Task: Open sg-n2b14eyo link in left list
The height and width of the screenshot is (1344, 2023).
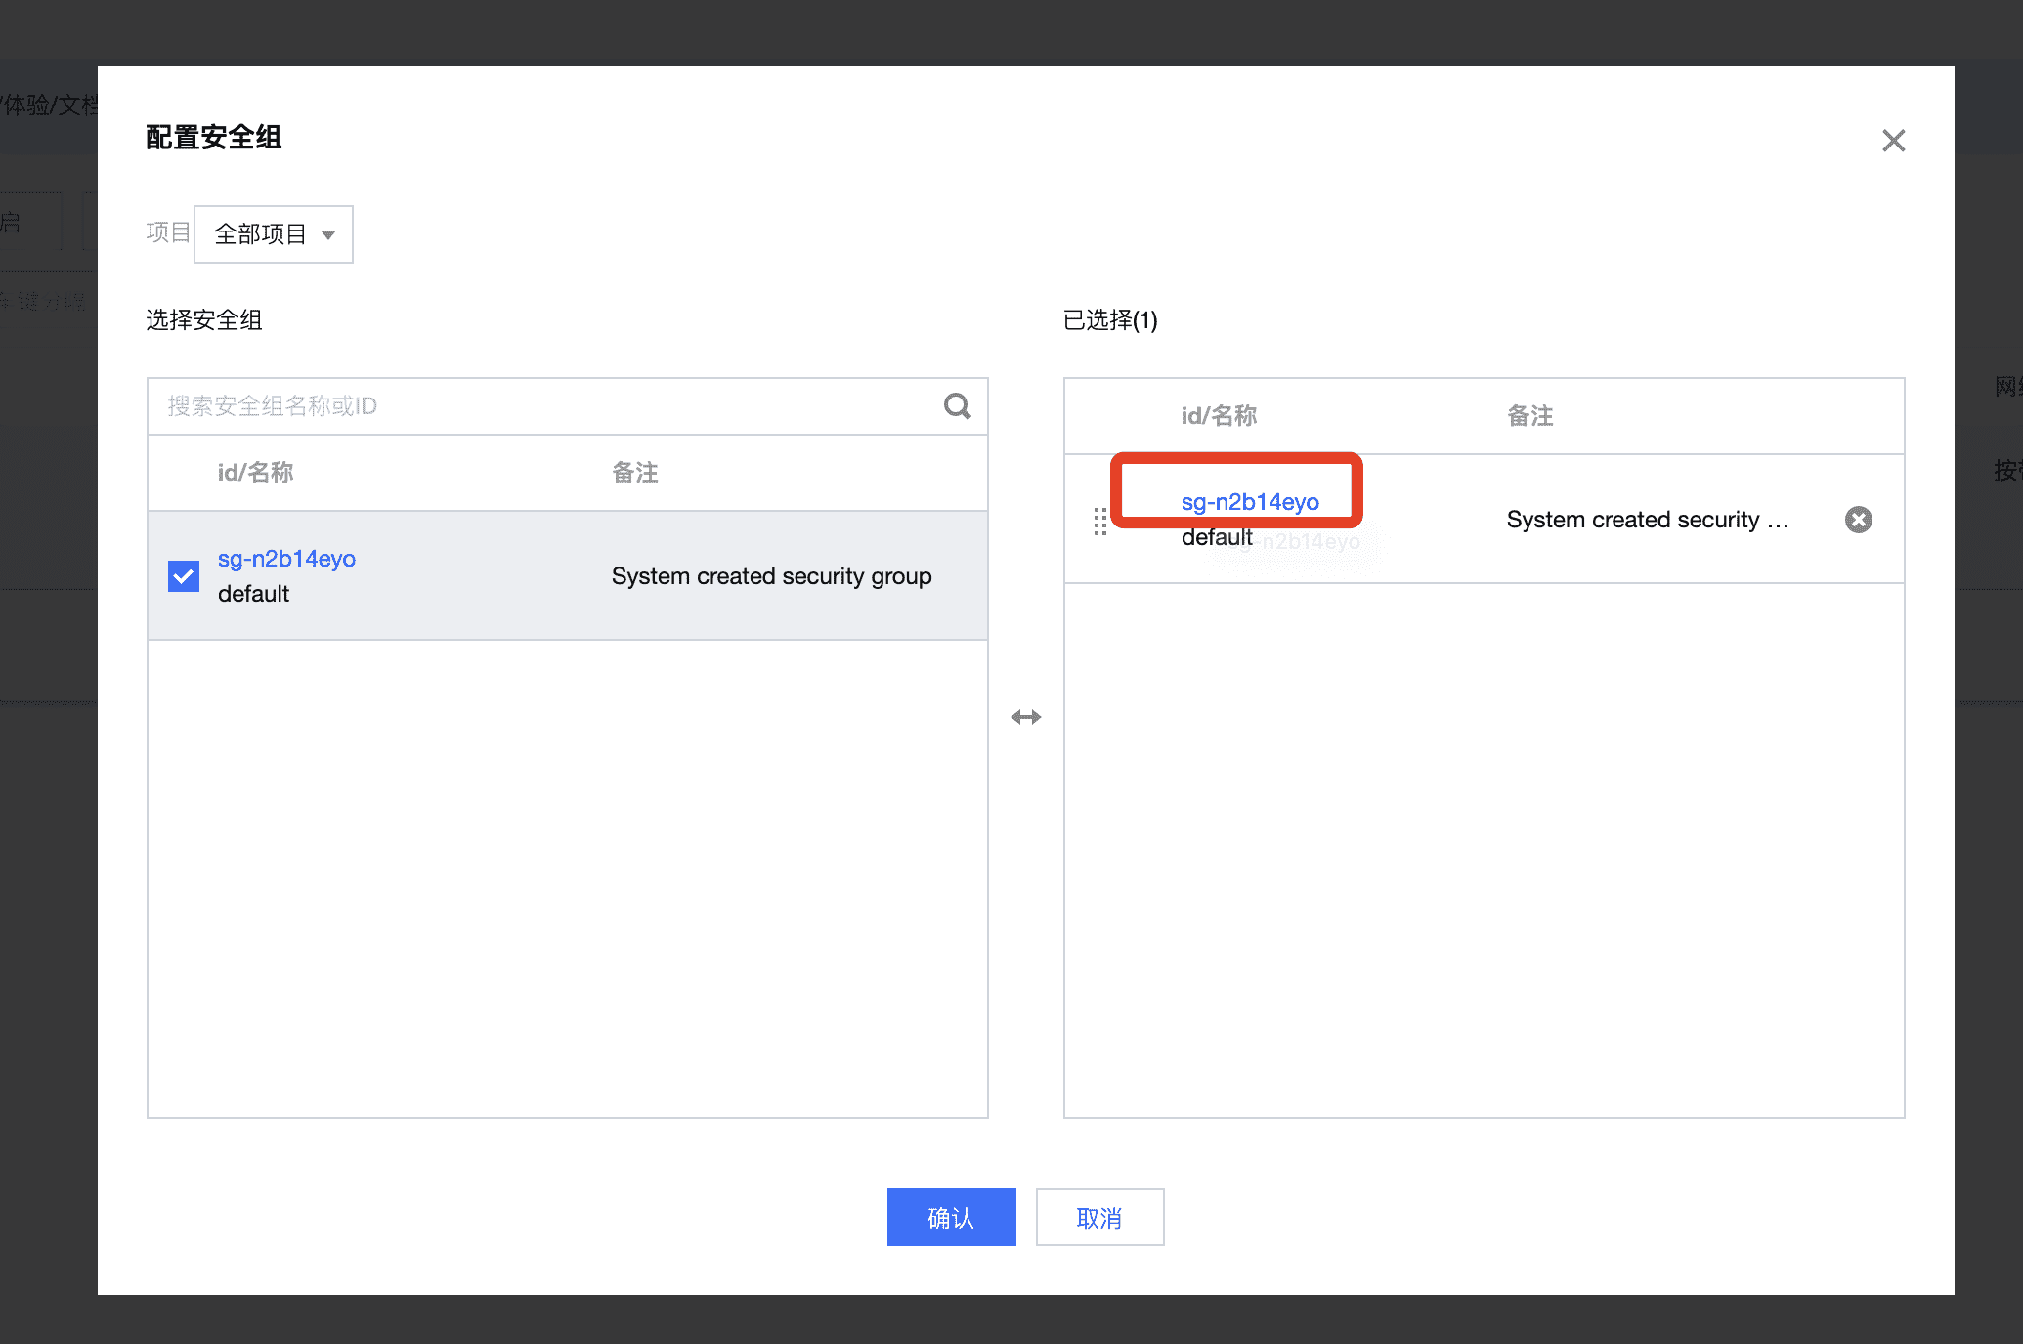Action: point(286,559)
